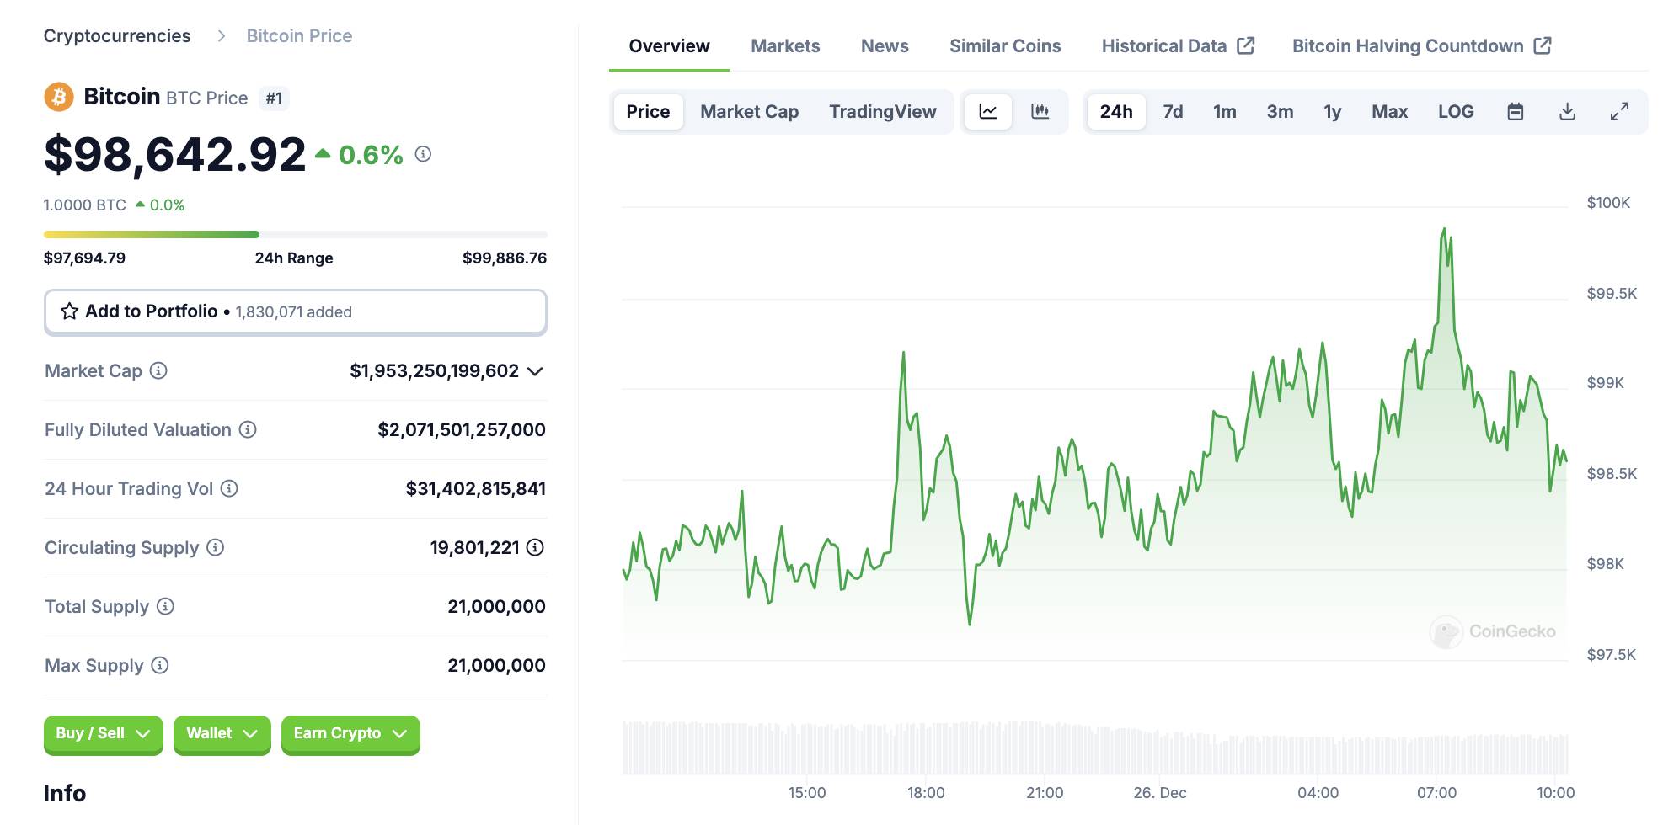Show Fully Diluted Valuation info icon
Viewport: 1663px width, 825px height.
[x=248, y=429]
